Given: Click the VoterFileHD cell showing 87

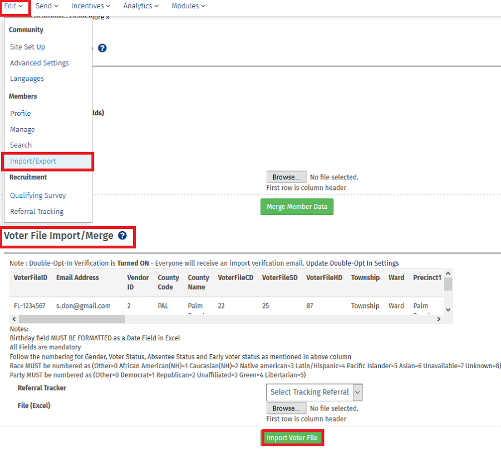Looking at the screenshot, I should [x=310, y=306].
